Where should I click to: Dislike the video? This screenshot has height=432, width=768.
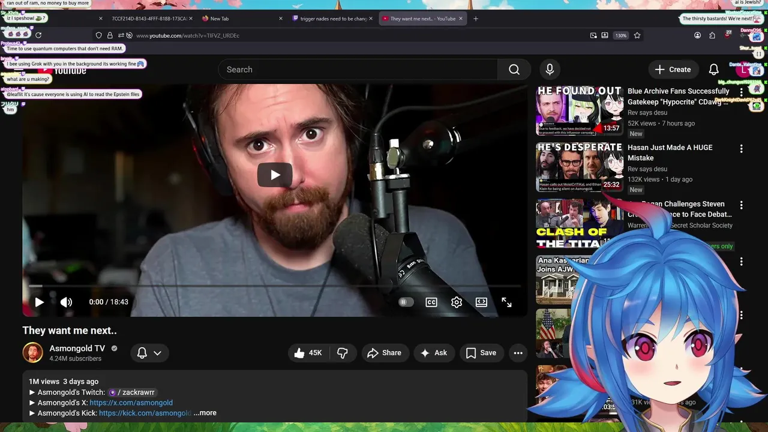pyautogui.click(x=343, y=353)
